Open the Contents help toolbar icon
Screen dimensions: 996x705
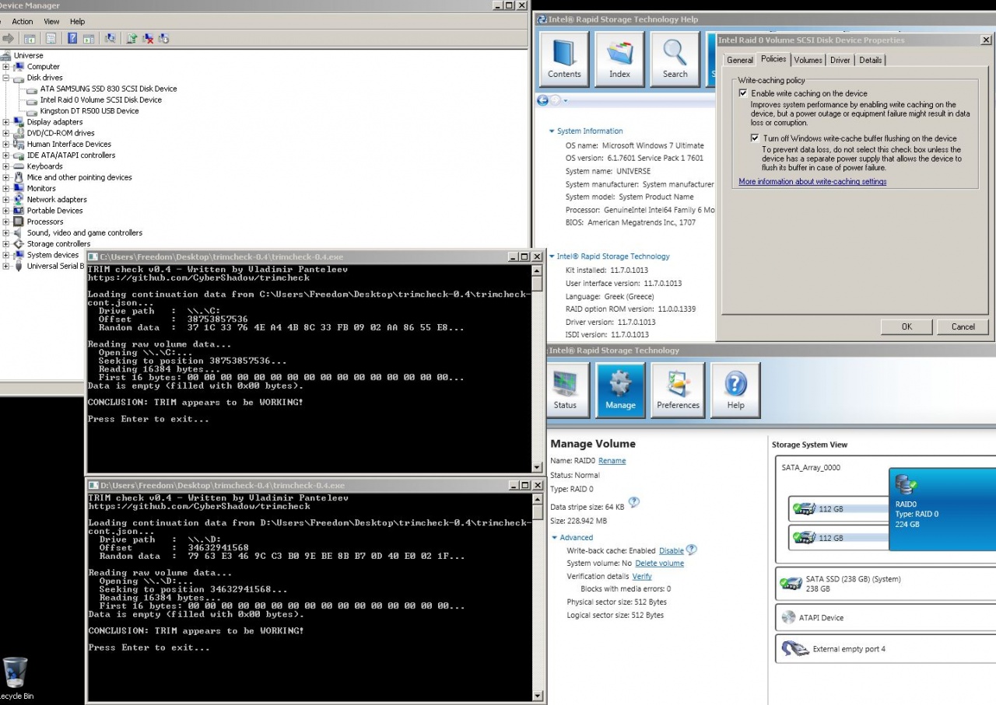564,59
